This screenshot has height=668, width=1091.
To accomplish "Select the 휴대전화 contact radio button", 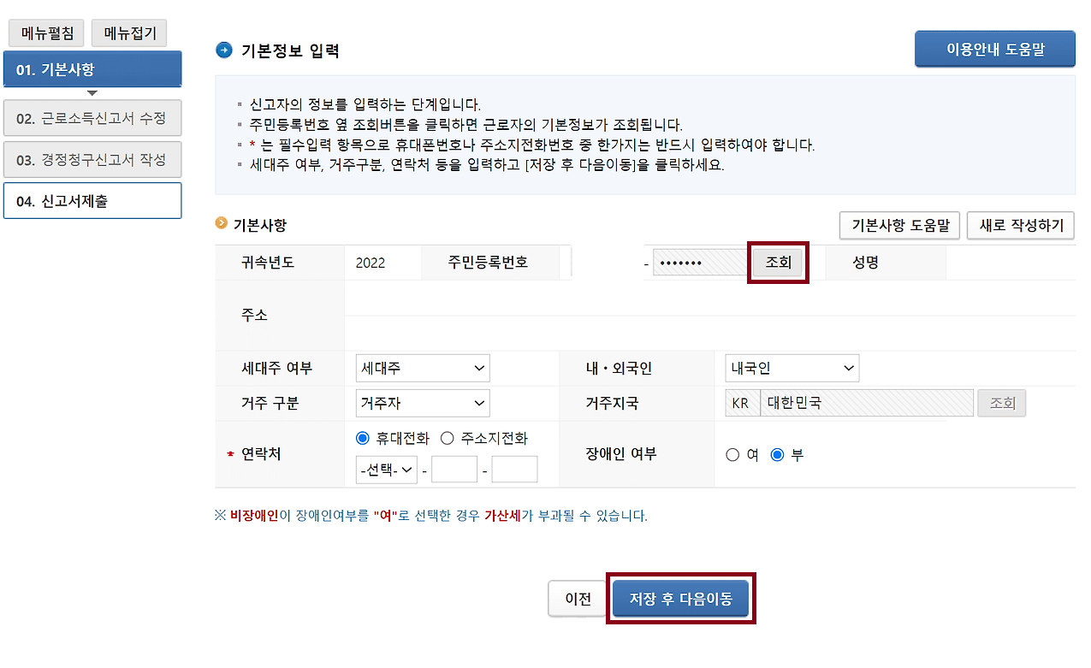I will pyautogui.click(x=363, y=438).
